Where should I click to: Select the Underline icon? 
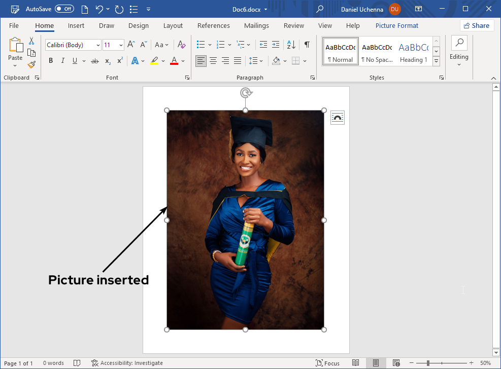tap(74, 60)
